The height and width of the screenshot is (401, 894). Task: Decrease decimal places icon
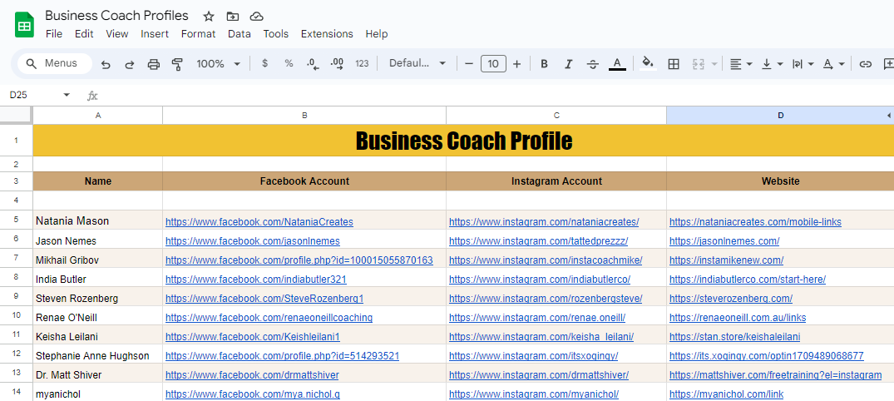pos(313,64)
